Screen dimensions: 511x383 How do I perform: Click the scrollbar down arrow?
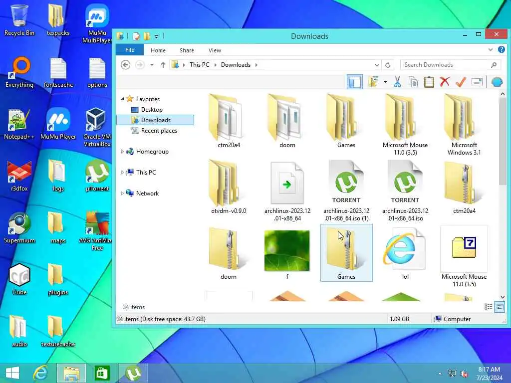503,297
